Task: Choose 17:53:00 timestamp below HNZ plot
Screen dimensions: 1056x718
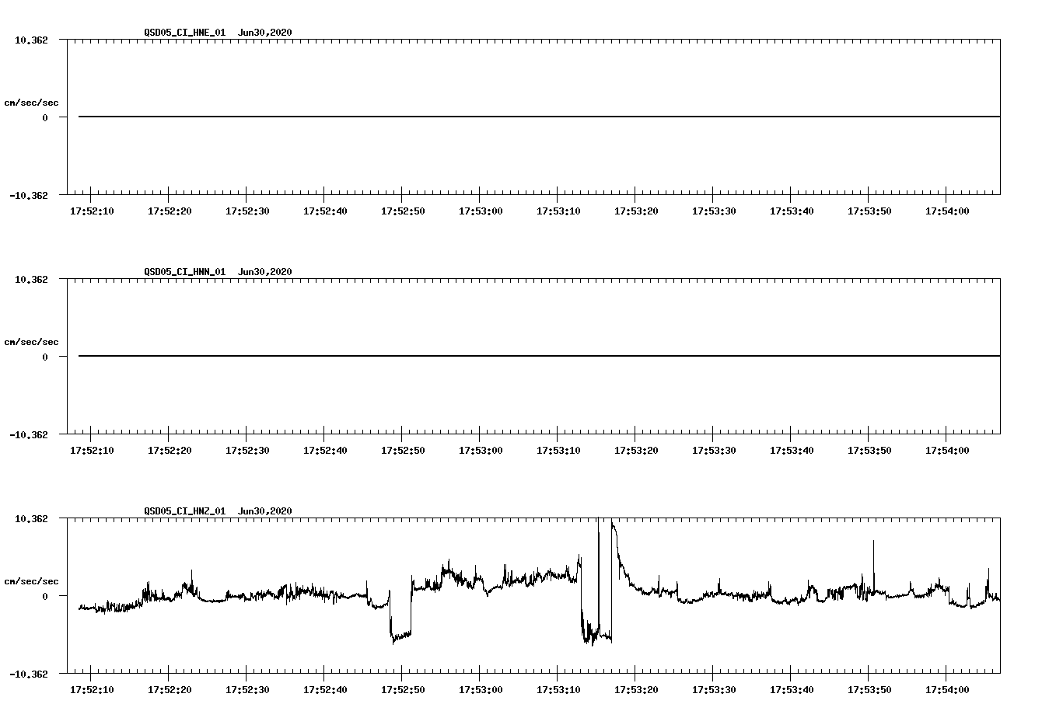Action: 481,690
